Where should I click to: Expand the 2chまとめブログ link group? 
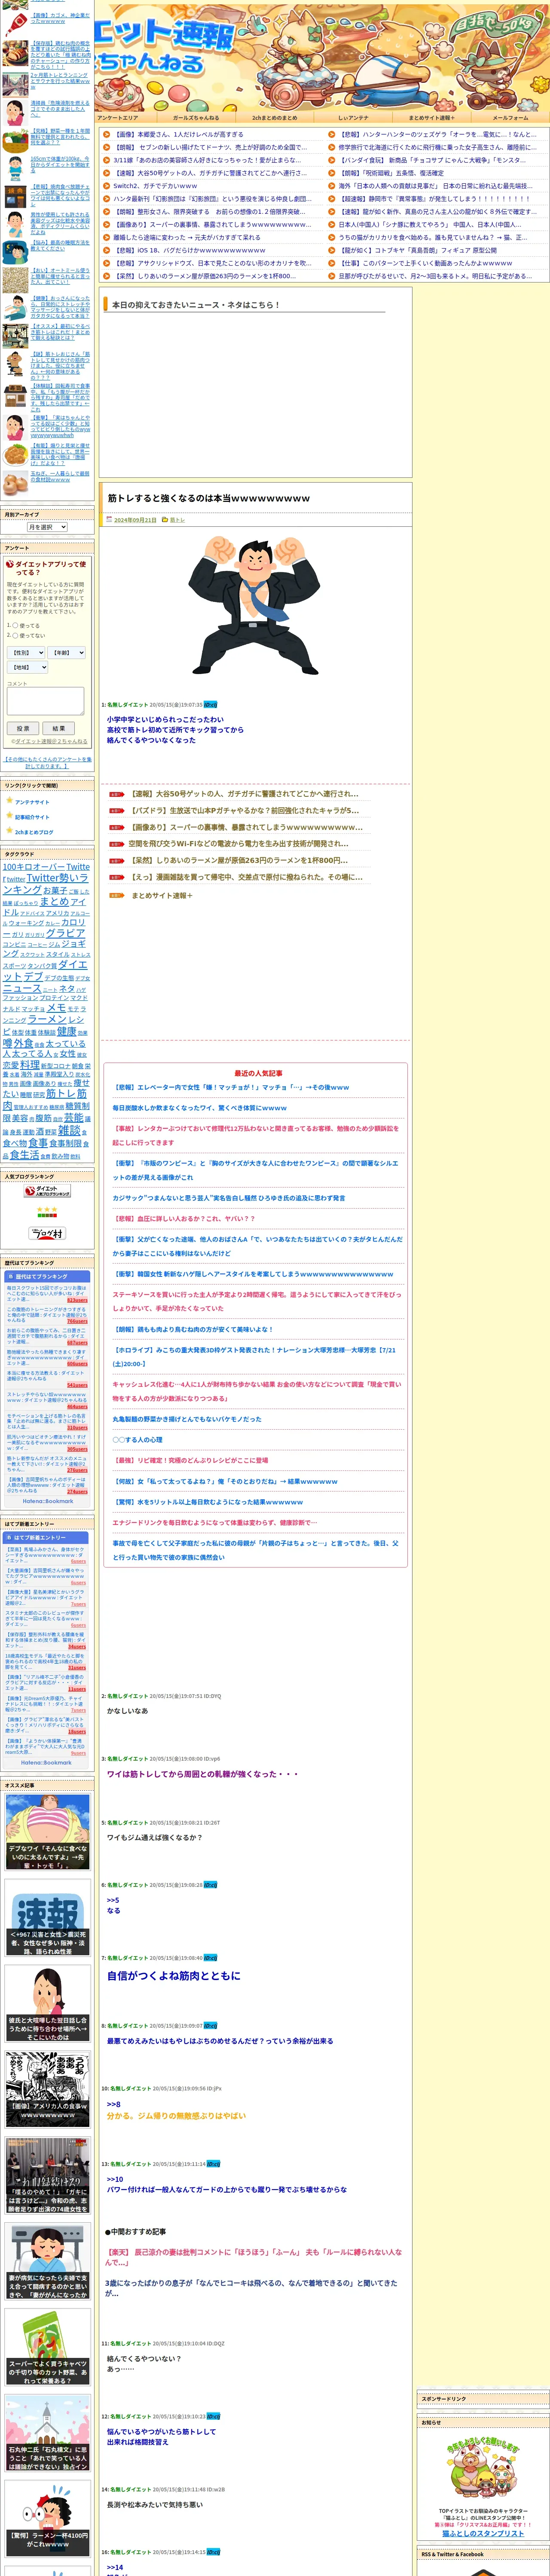tap(34, 832)
